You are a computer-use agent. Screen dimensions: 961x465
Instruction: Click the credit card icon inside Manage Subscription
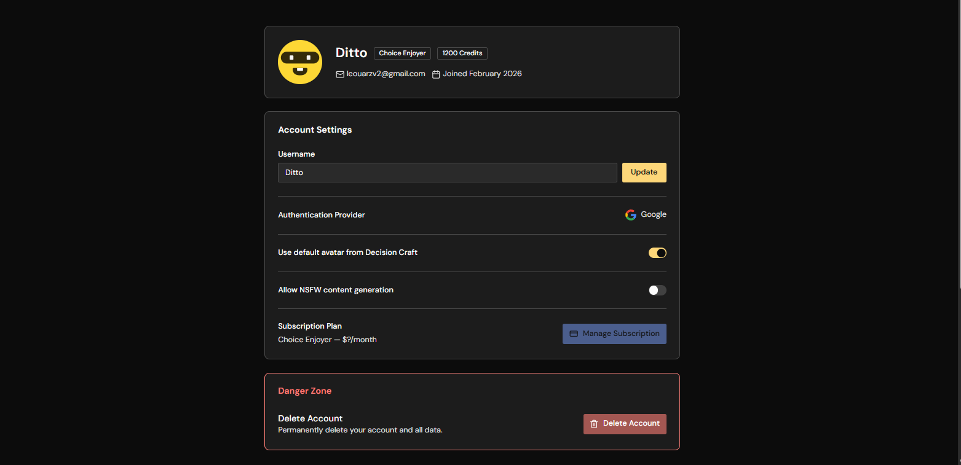[574, 334]
